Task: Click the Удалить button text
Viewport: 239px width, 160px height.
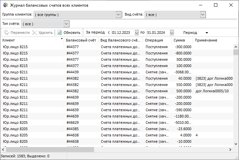Action: click(46, 33)
